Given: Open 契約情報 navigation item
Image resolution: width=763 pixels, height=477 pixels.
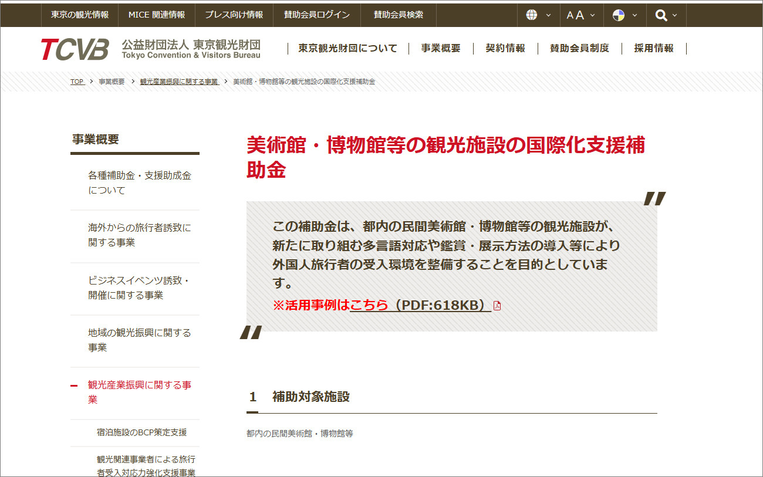Looking at the screenshot, I should [x=505, y=49].
